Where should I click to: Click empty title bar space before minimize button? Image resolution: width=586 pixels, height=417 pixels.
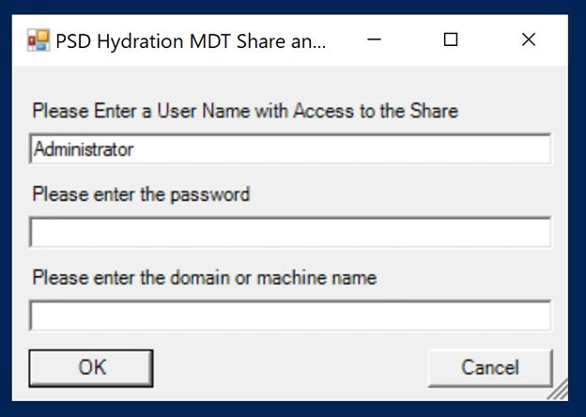click(340, 40)
